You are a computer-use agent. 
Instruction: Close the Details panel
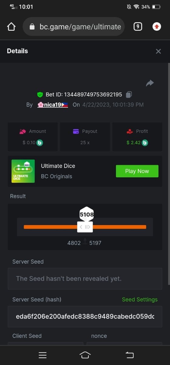coord(158,51)
